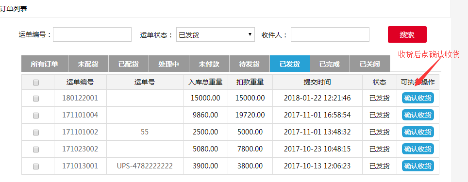Click the red 搜索 search button

(407, 34)
